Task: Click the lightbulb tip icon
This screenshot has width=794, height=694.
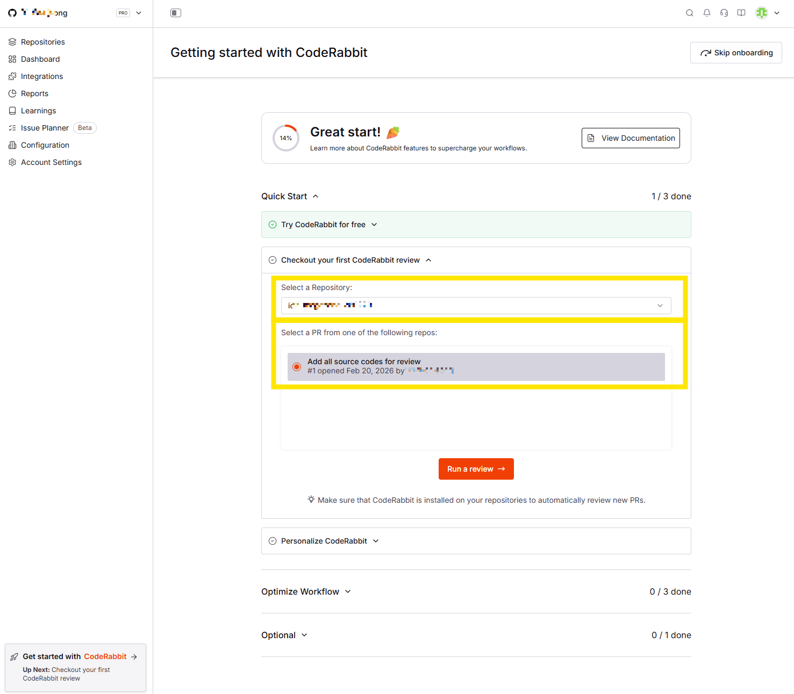Action: 311,500
